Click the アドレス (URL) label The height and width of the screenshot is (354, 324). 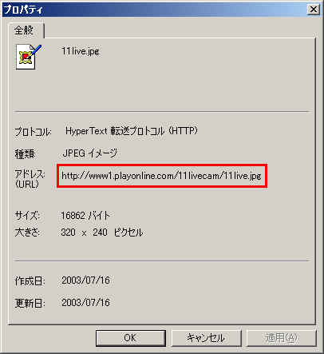[30, 179]
